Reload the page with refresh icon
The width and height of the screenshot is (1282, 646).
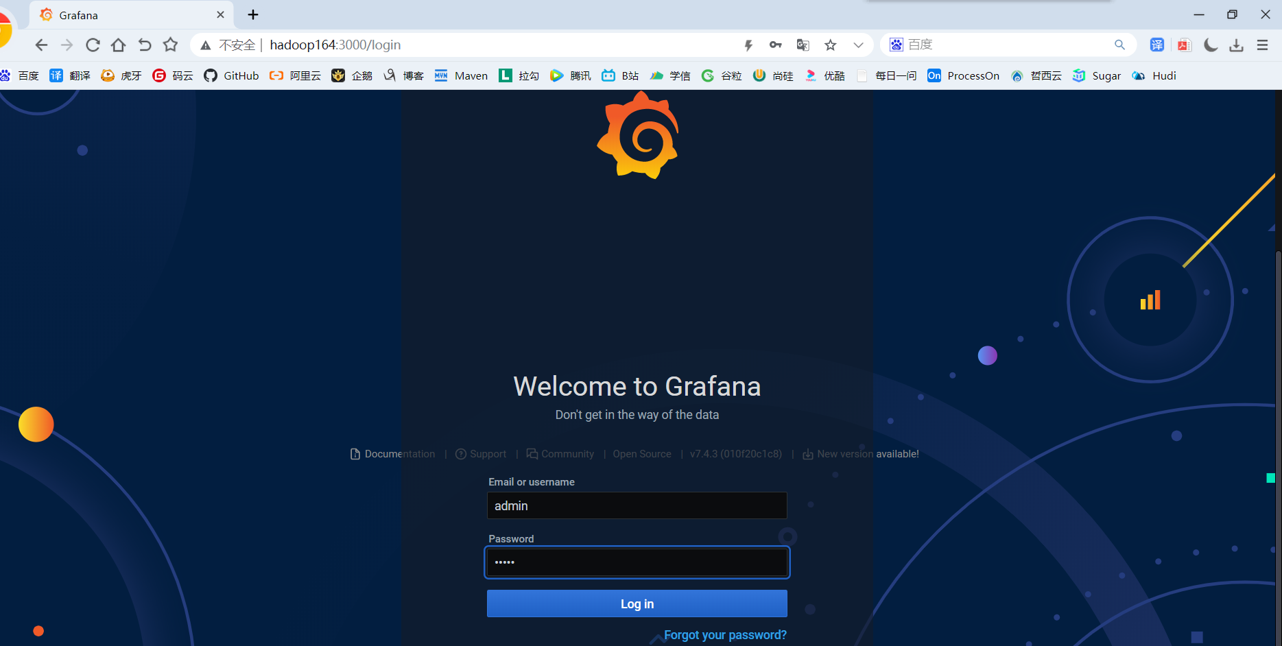tap(93, 45)
